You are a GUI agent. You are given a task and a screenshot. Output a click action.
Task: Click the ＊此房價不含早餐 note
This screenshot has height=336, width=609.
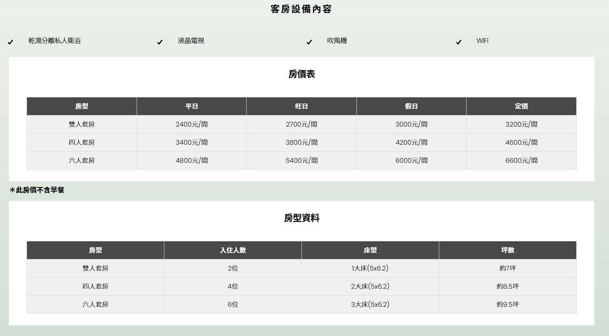point(37,190)
